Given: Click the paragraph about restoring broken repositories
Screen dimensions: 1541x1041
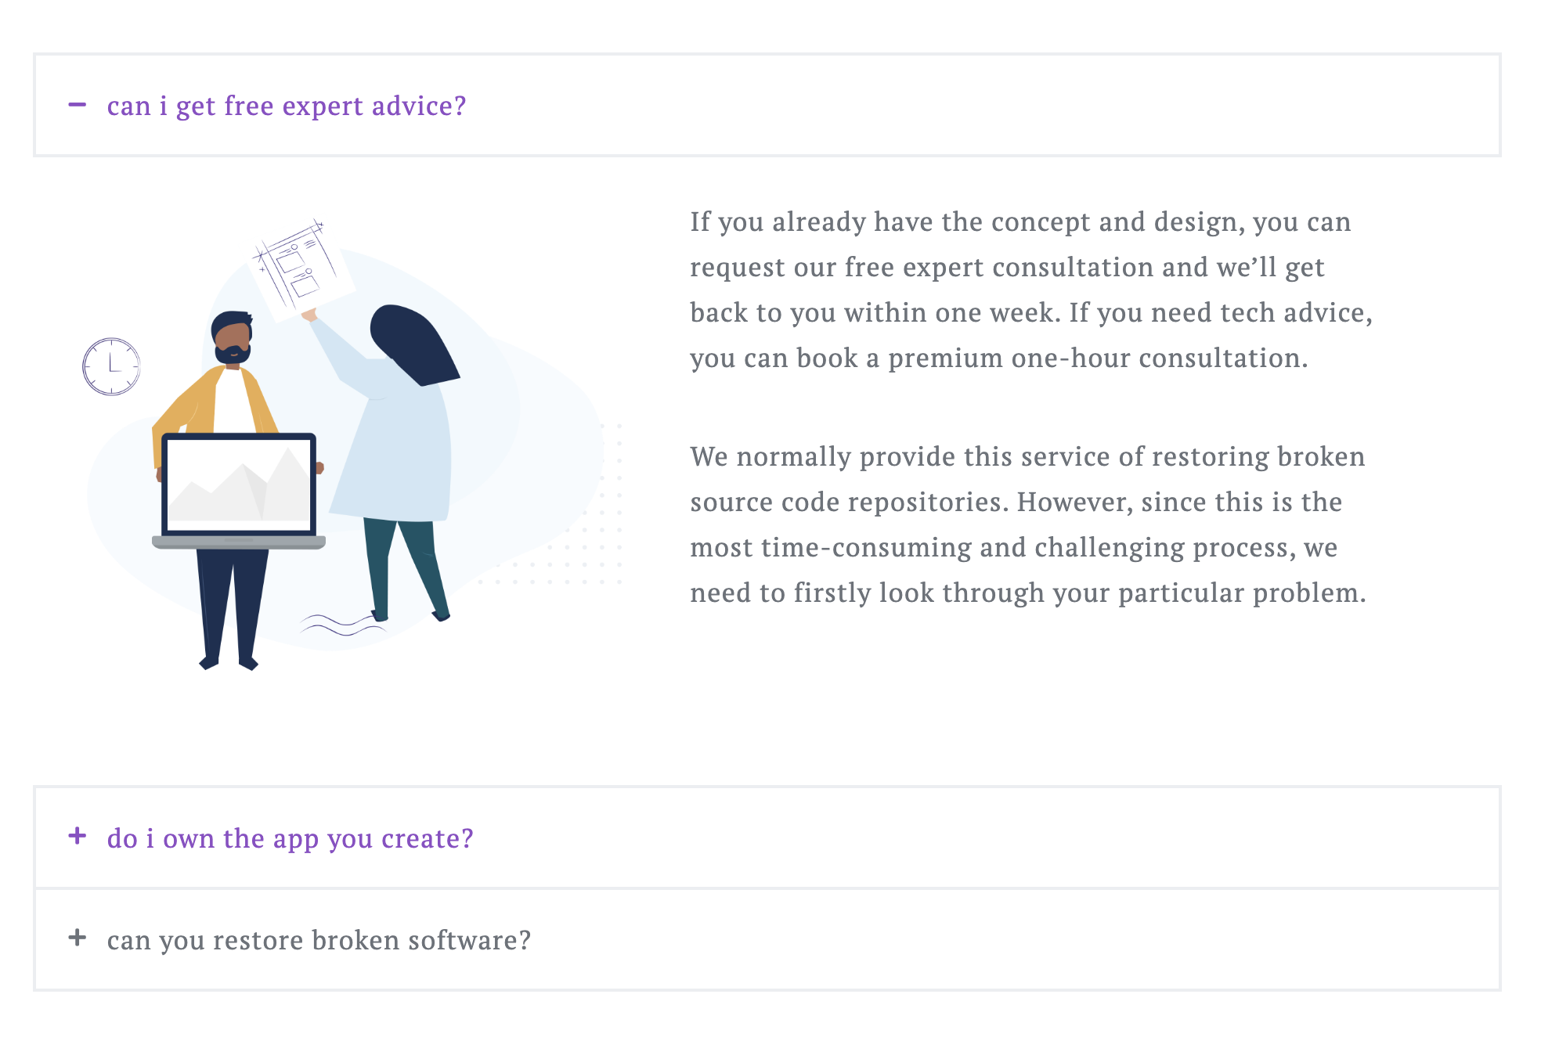Looking at the screenshot, I should pyautogui.click(x=1028, y=524).
